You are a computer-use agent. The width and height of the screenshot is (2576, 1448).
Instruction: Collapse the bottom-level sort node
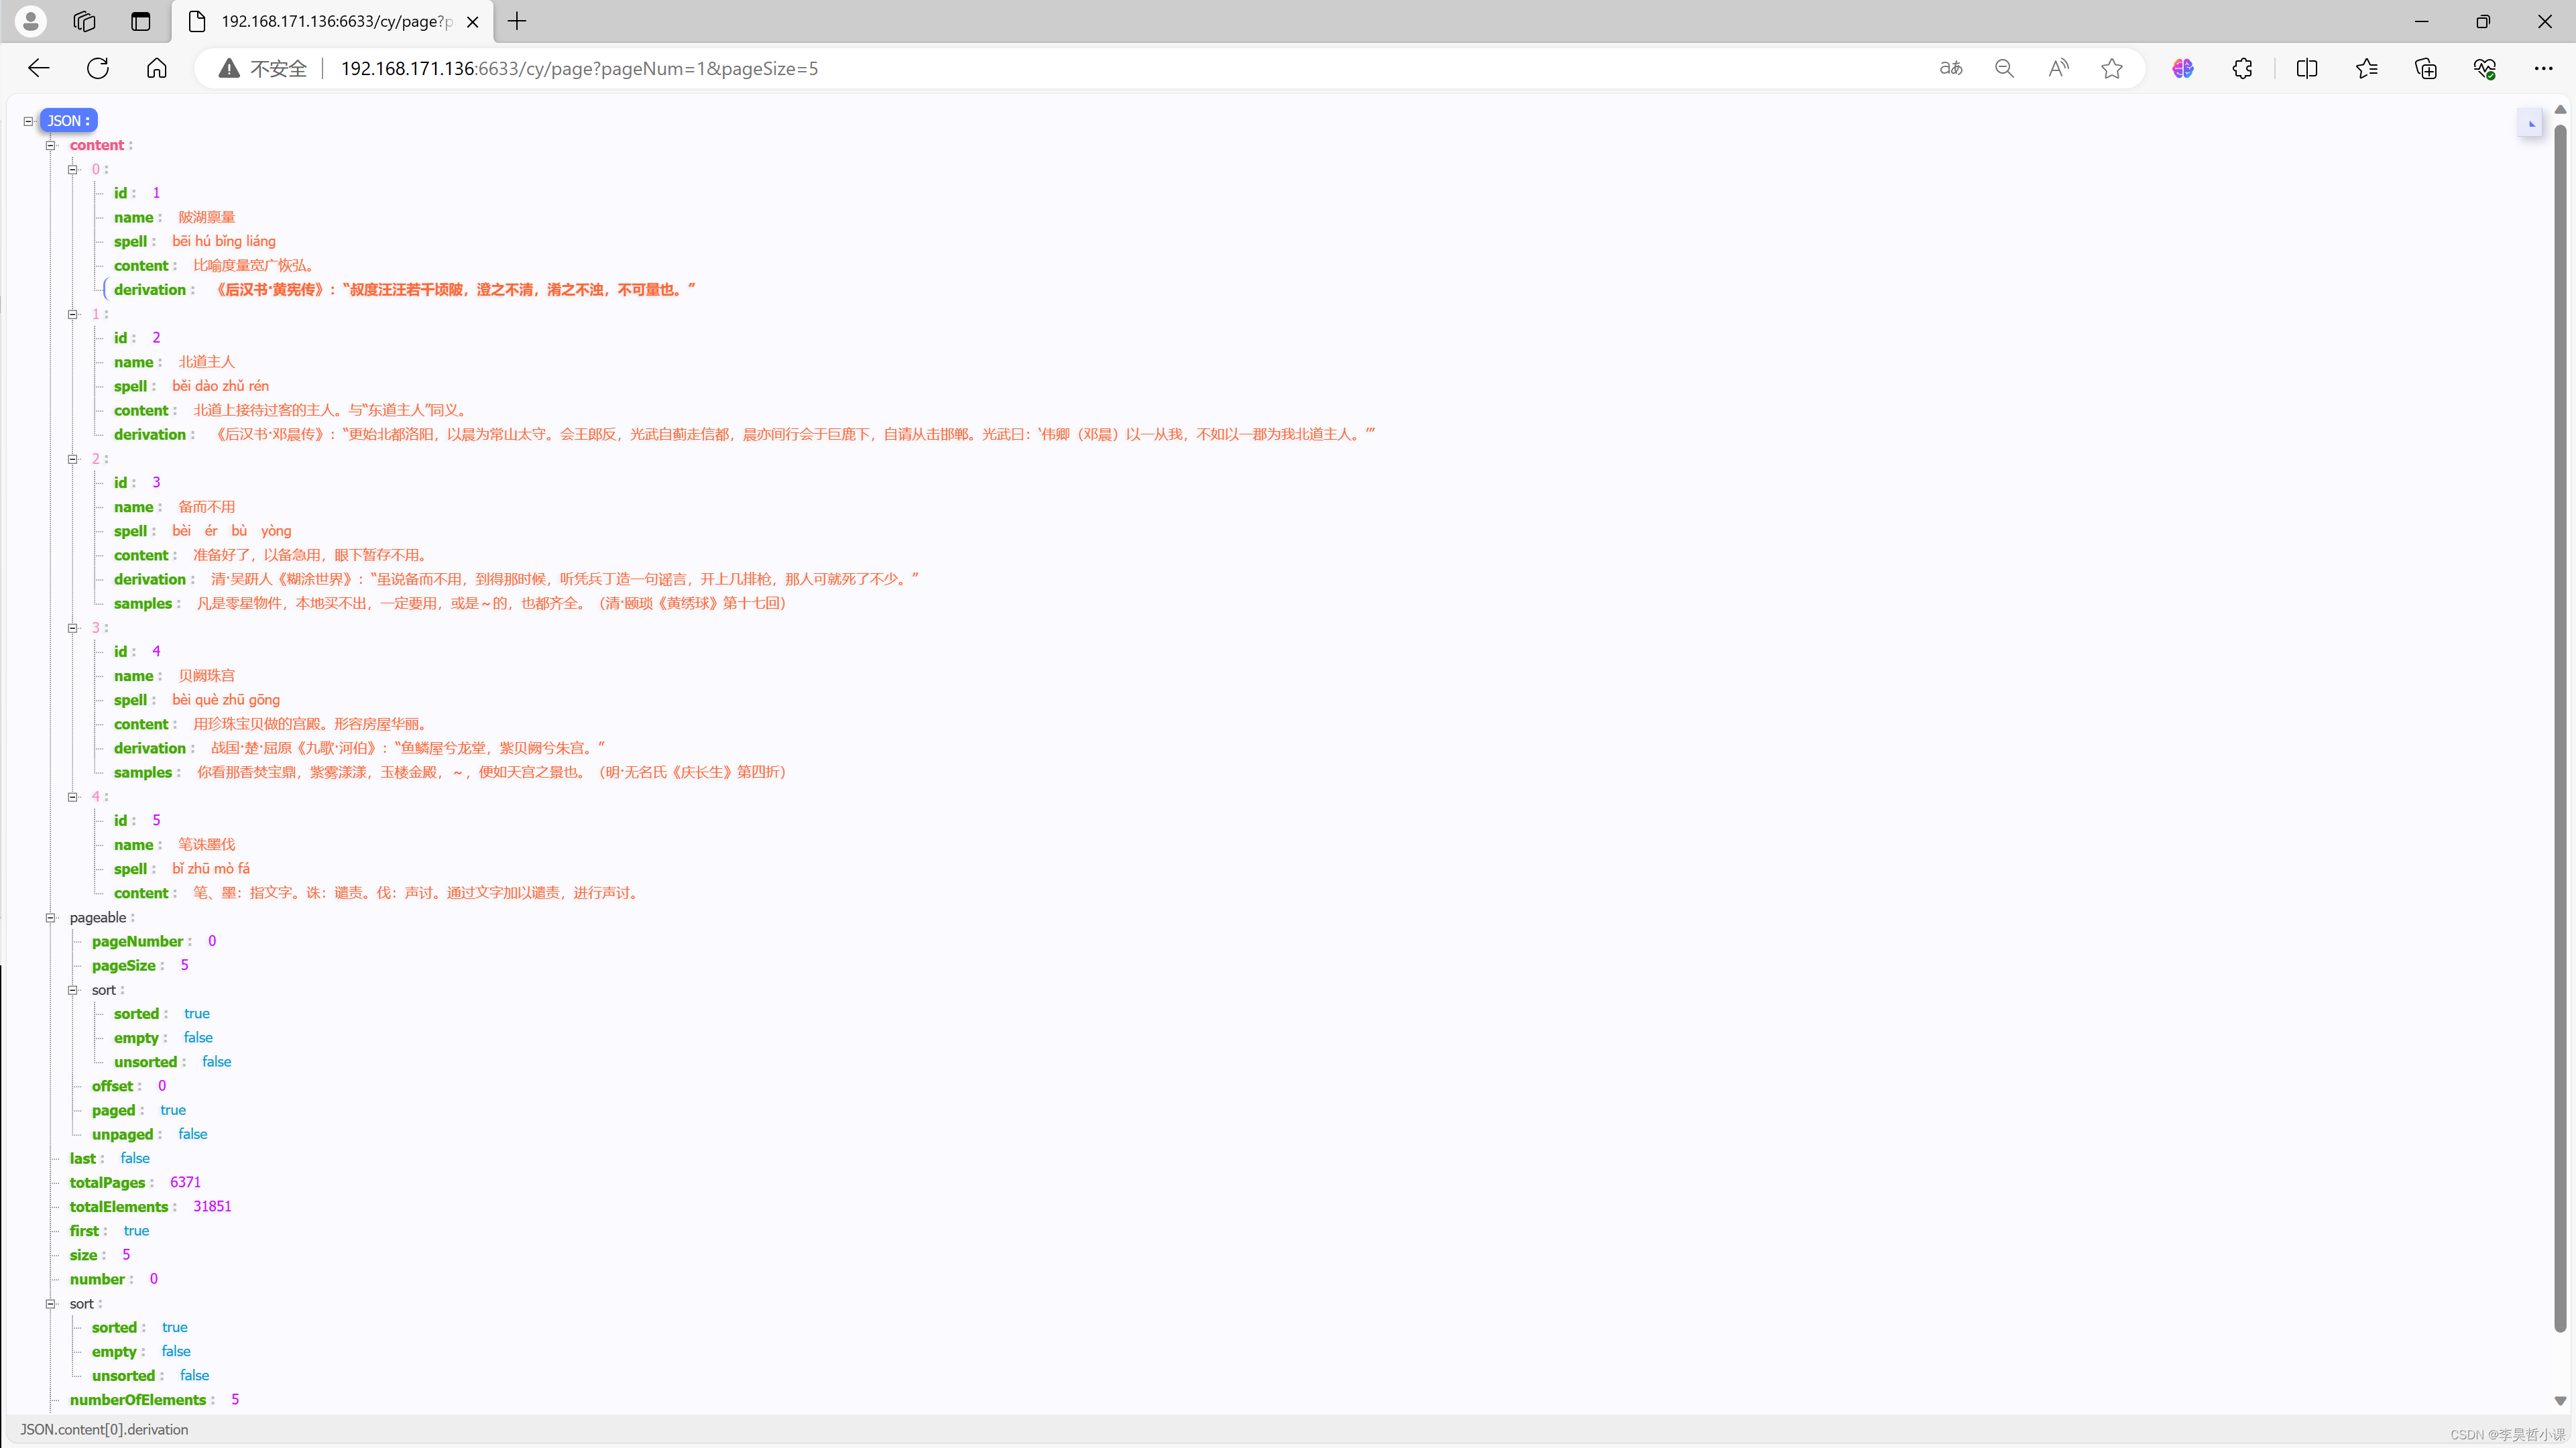(50, 1304)
